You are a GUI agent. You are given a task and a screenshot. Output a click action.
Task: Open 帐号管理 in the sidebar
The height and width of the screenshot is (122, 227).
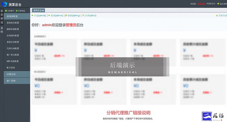(11, 68)
